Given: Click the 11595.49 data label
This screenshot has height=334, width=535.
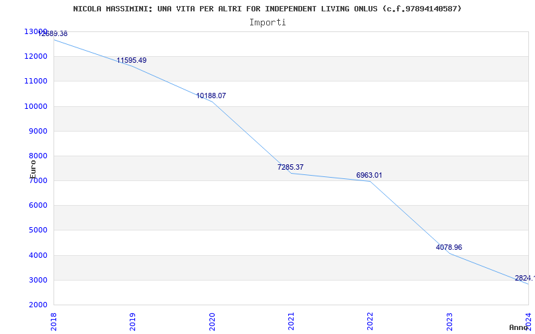Looking at the screenshot, I should coord(131,60).
